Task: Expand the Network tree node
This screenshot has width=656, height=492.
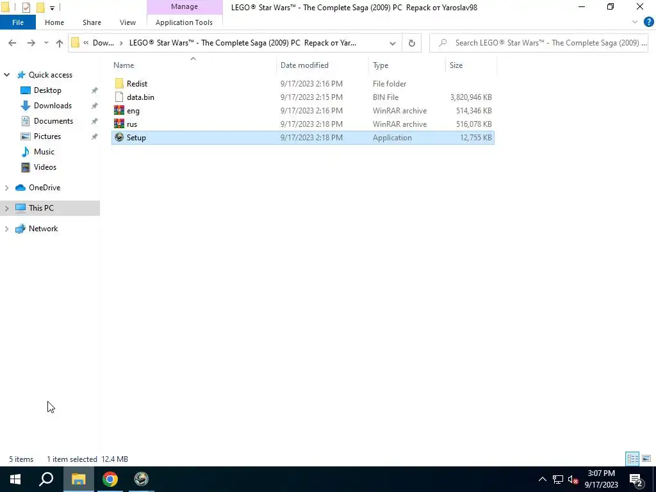Action: pyautogui.click(x=6, y=229)
